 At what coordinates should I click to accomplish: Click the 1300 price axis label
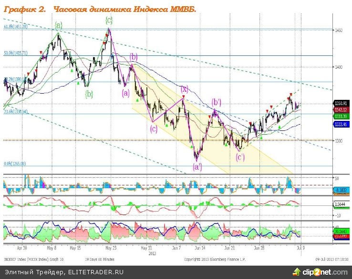(339, 141)
